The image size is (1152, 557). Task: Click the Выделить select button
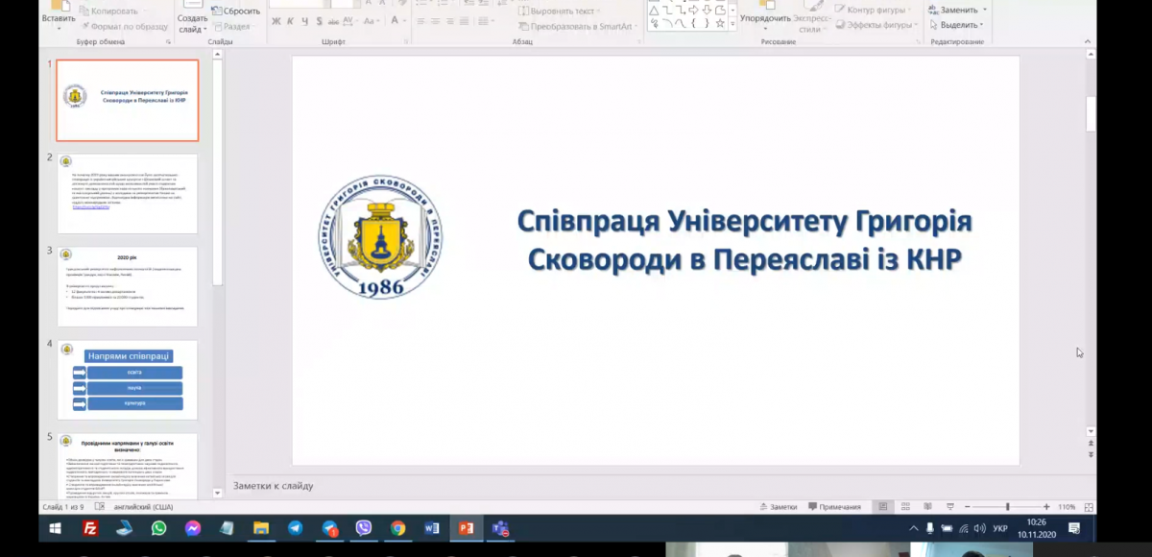(x=953, y=25)
